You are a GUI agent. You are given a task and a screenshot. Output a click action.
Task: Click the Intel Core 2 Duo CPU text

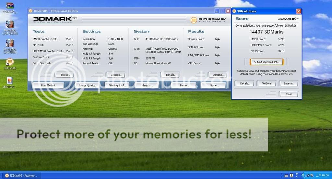coord(163,50)
